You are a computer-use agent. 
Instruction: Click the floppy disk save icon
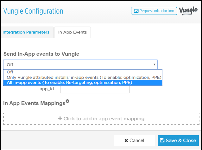pos(162,140)
